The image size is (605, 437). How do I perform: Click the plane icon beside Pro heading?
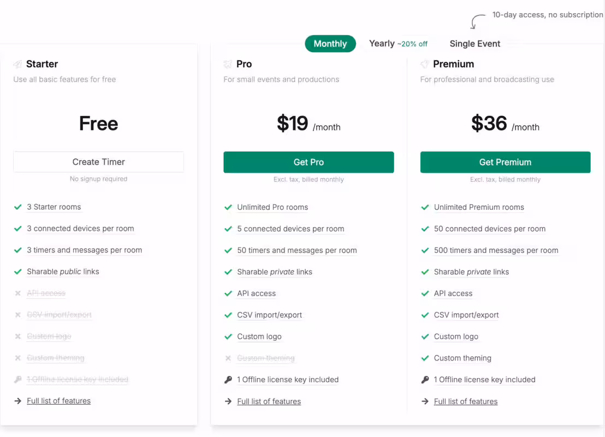[x=228, y=64]
